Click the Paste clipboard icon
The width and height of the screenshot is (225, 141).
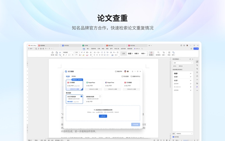pos(57,52)
